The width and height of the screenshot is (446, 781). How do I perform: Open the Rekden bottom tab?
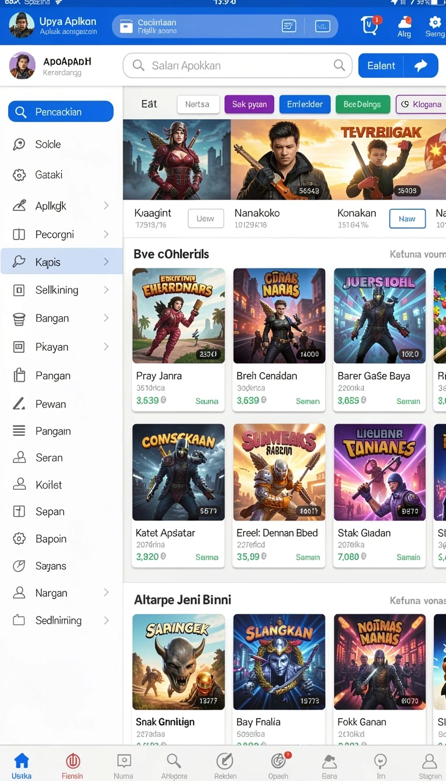click(x=225, y=765)
